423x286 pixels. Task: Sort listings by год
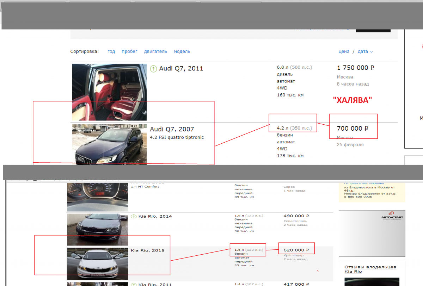click(x=111, y=51)
